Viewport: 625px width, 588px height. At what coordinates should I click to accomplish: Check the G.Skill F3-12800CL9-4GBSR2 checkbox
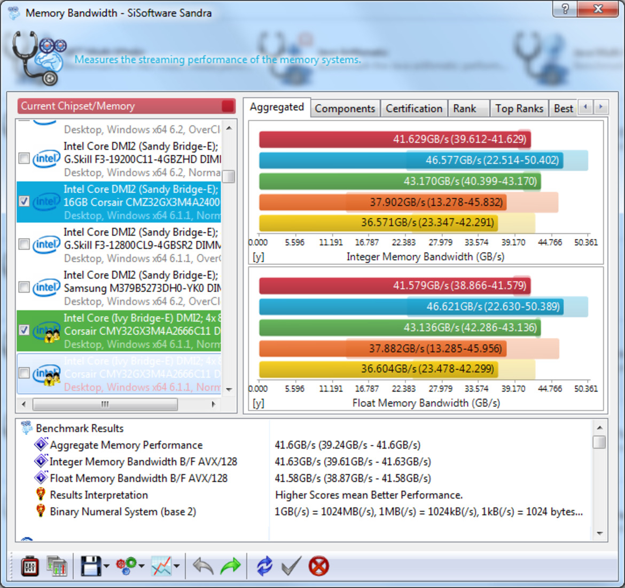tap(24, 244)
